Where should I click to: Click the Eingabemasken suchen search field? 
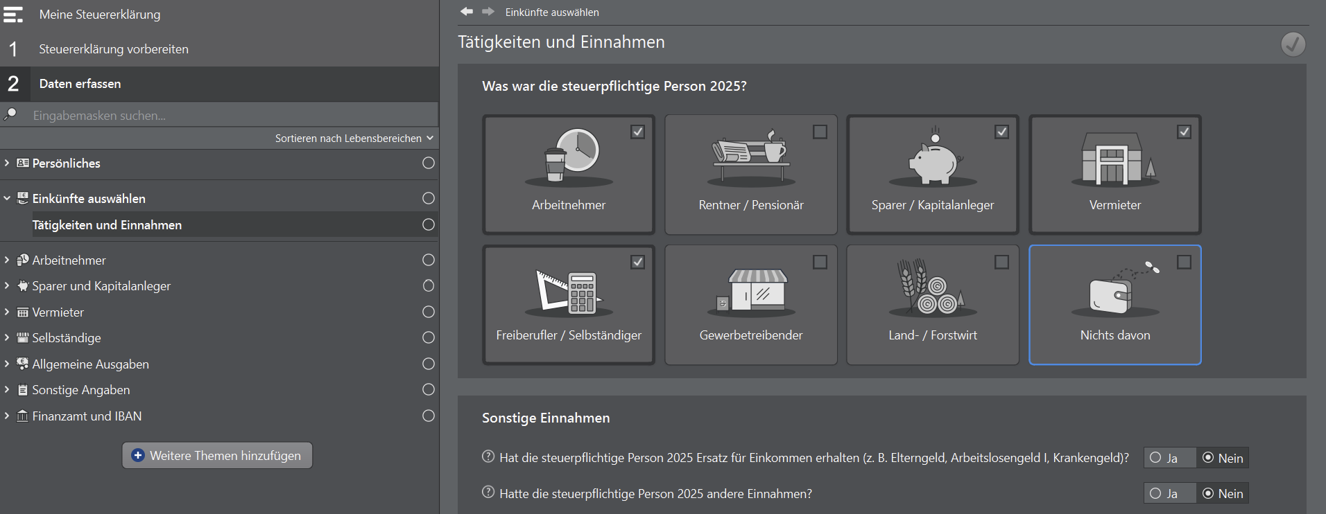[x=229, y=116]
